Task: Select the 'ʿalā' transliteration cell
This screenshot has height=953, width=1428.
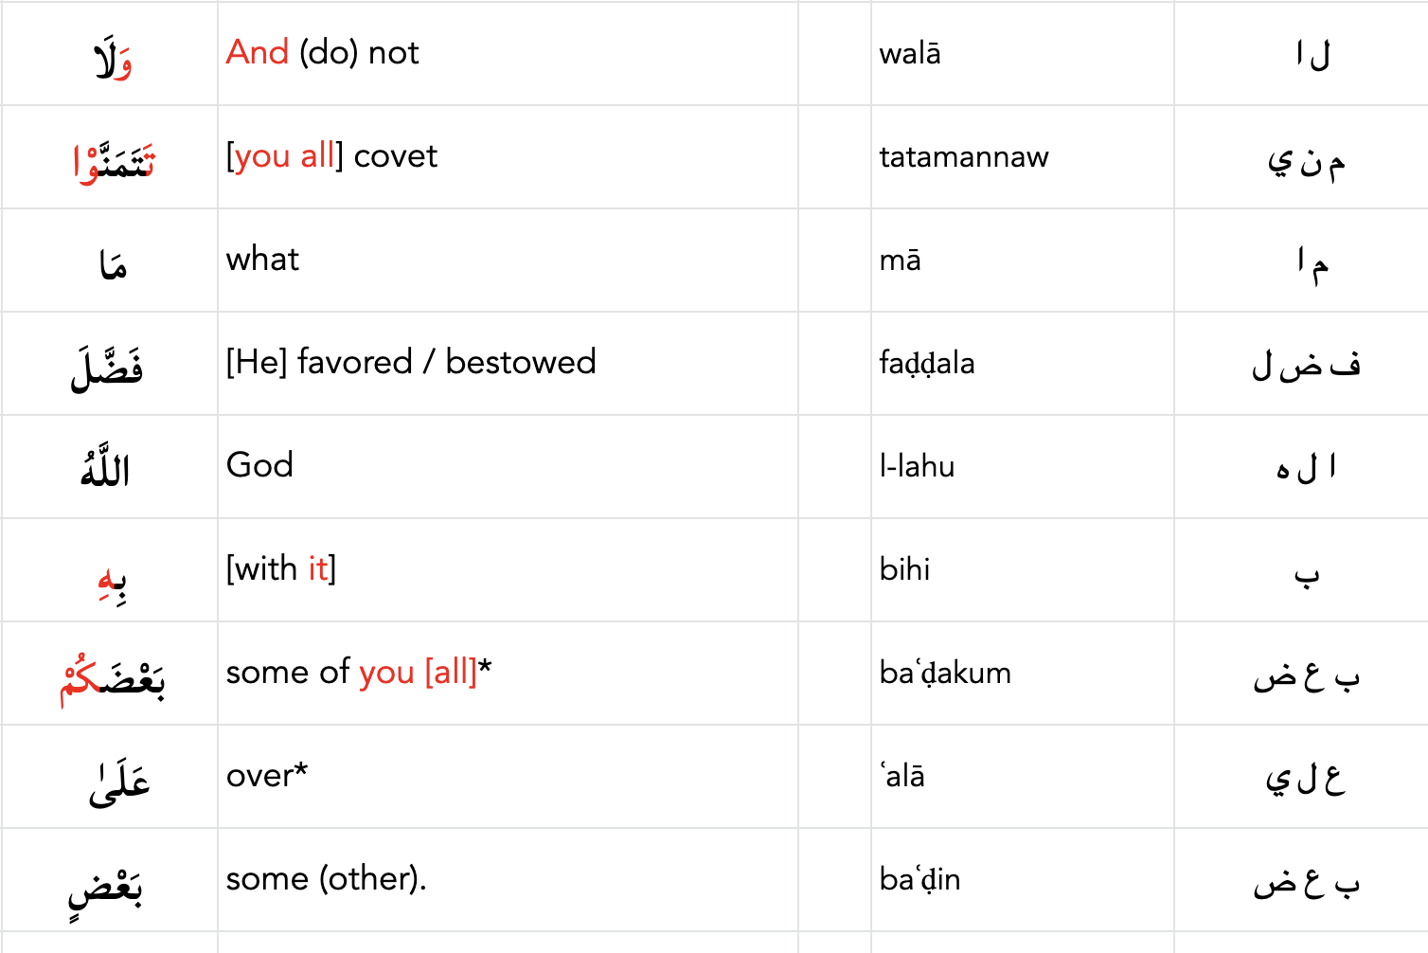Action: tap(902, 777)
